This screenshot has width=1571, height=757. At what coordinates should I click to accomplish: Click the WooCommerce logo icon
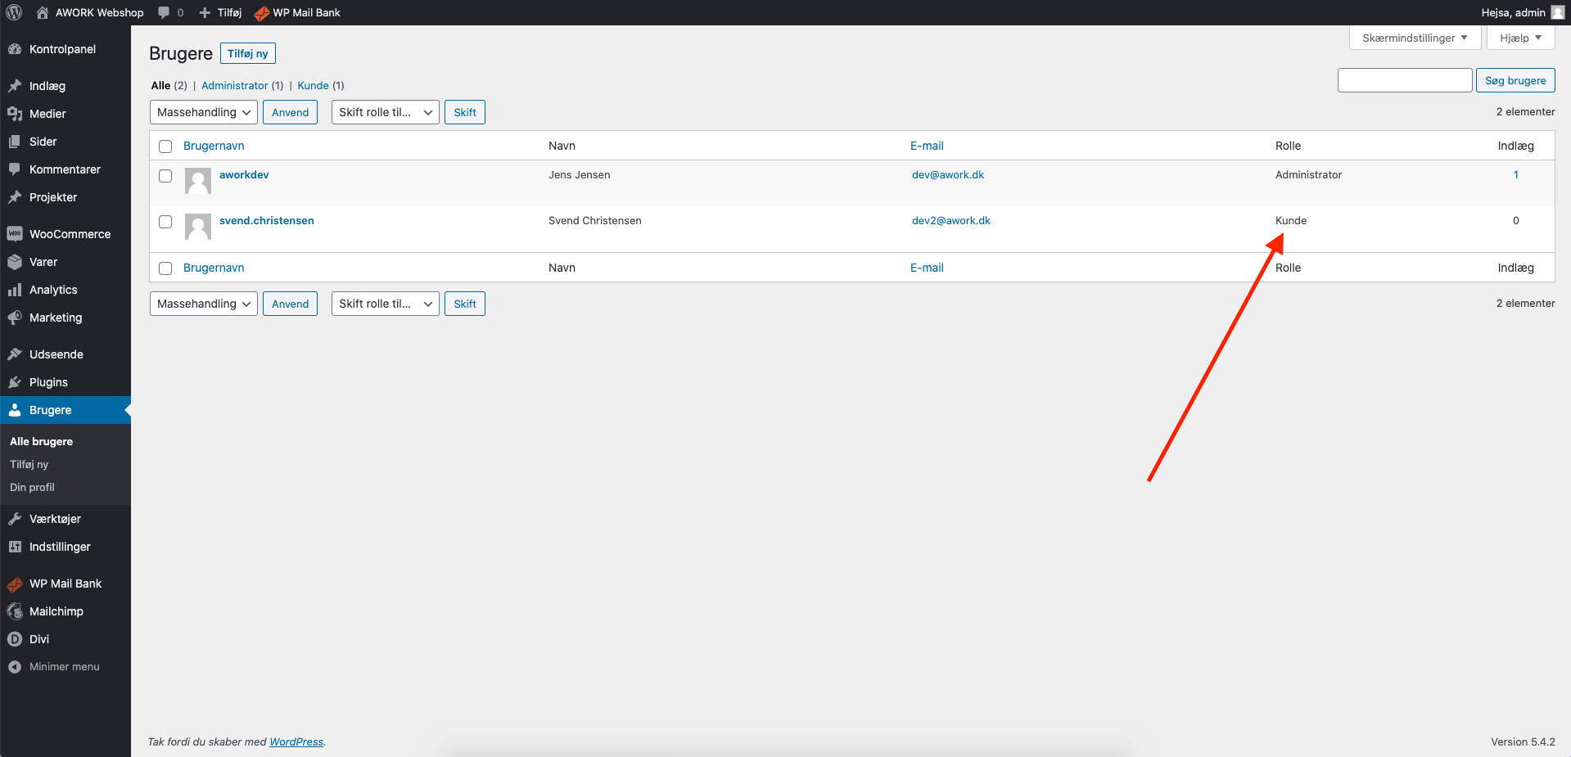pyautogui.click(x=15, y=234)
